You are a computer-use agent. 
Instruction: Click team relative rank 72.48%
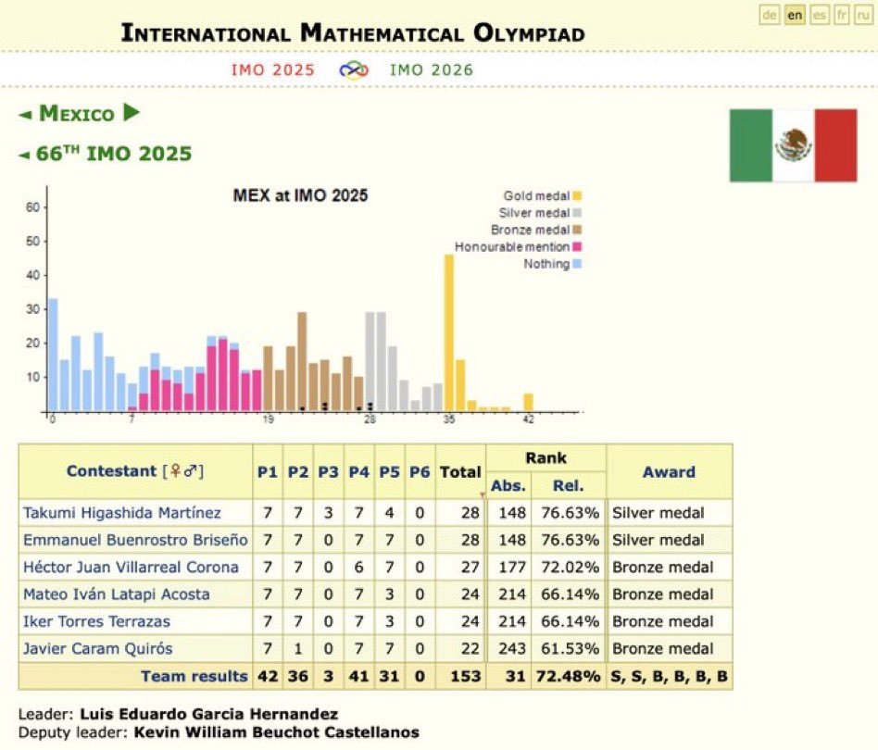pos(568,676)
